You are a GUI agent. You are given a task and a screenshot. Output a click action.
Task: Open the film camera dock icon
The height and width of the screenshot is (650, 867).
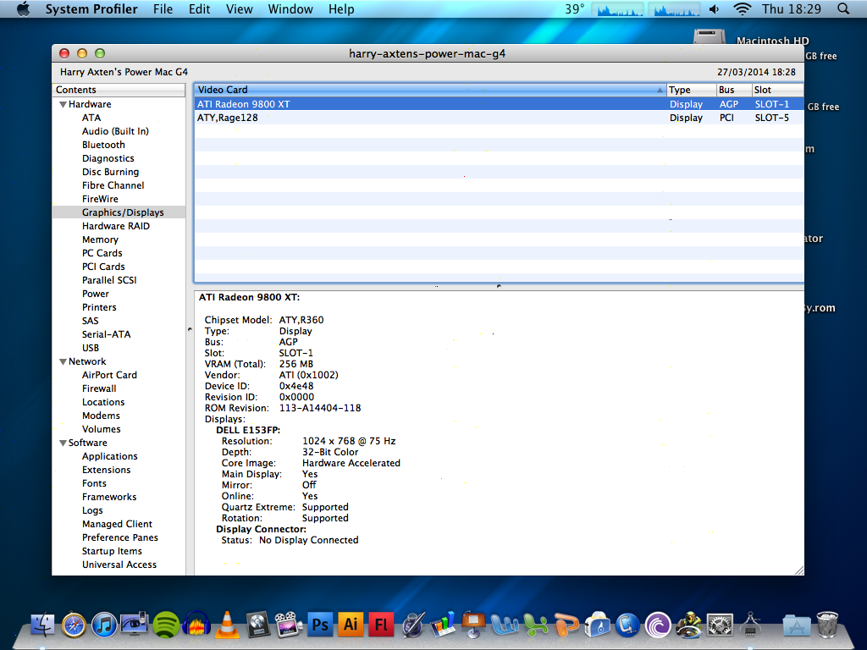click(288, 625)
